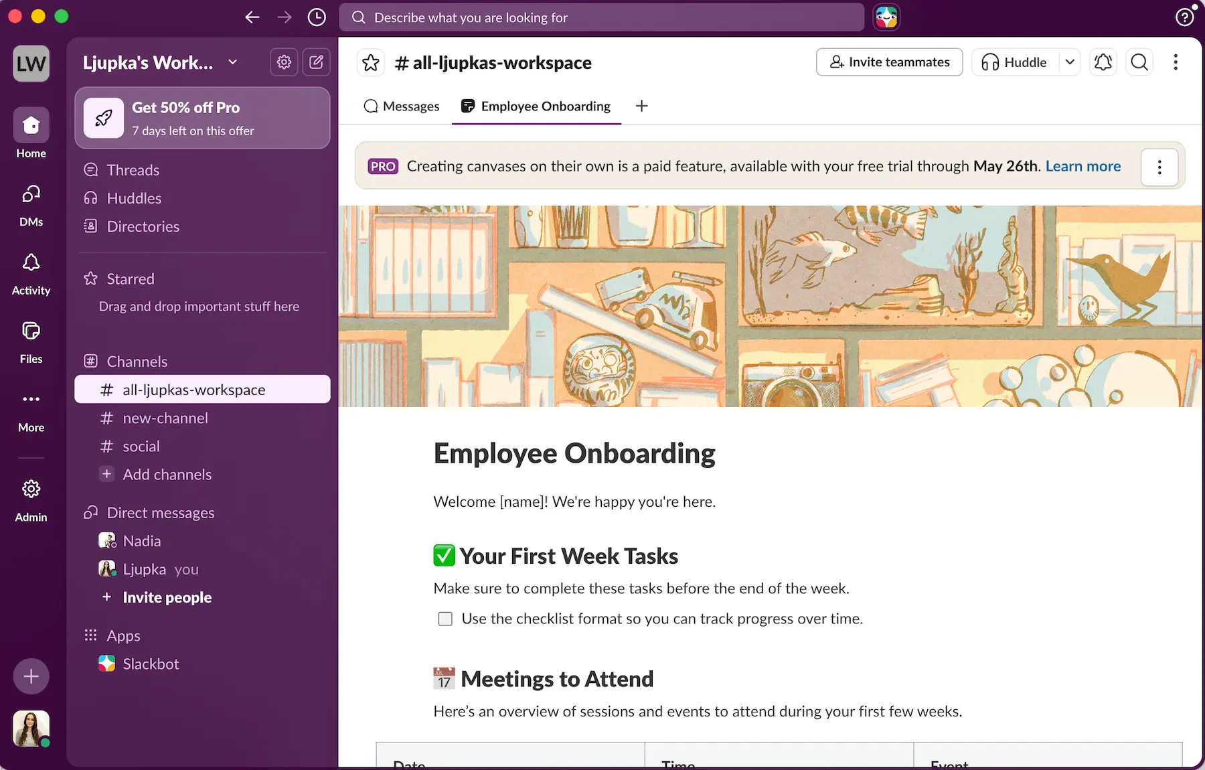Open Files in the left rail
Screen dimensions: 1205x770
point(31,342)
